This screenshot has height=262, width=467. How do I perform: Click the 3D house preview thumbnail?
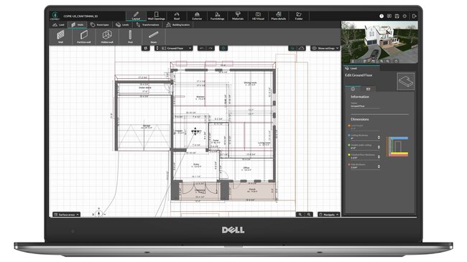tap(379, 42)
